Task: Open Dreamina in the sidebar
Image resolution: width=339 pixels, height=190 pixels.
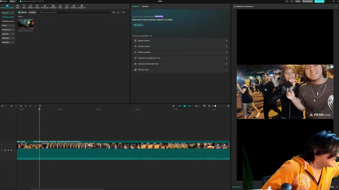Action: point(8,42)
